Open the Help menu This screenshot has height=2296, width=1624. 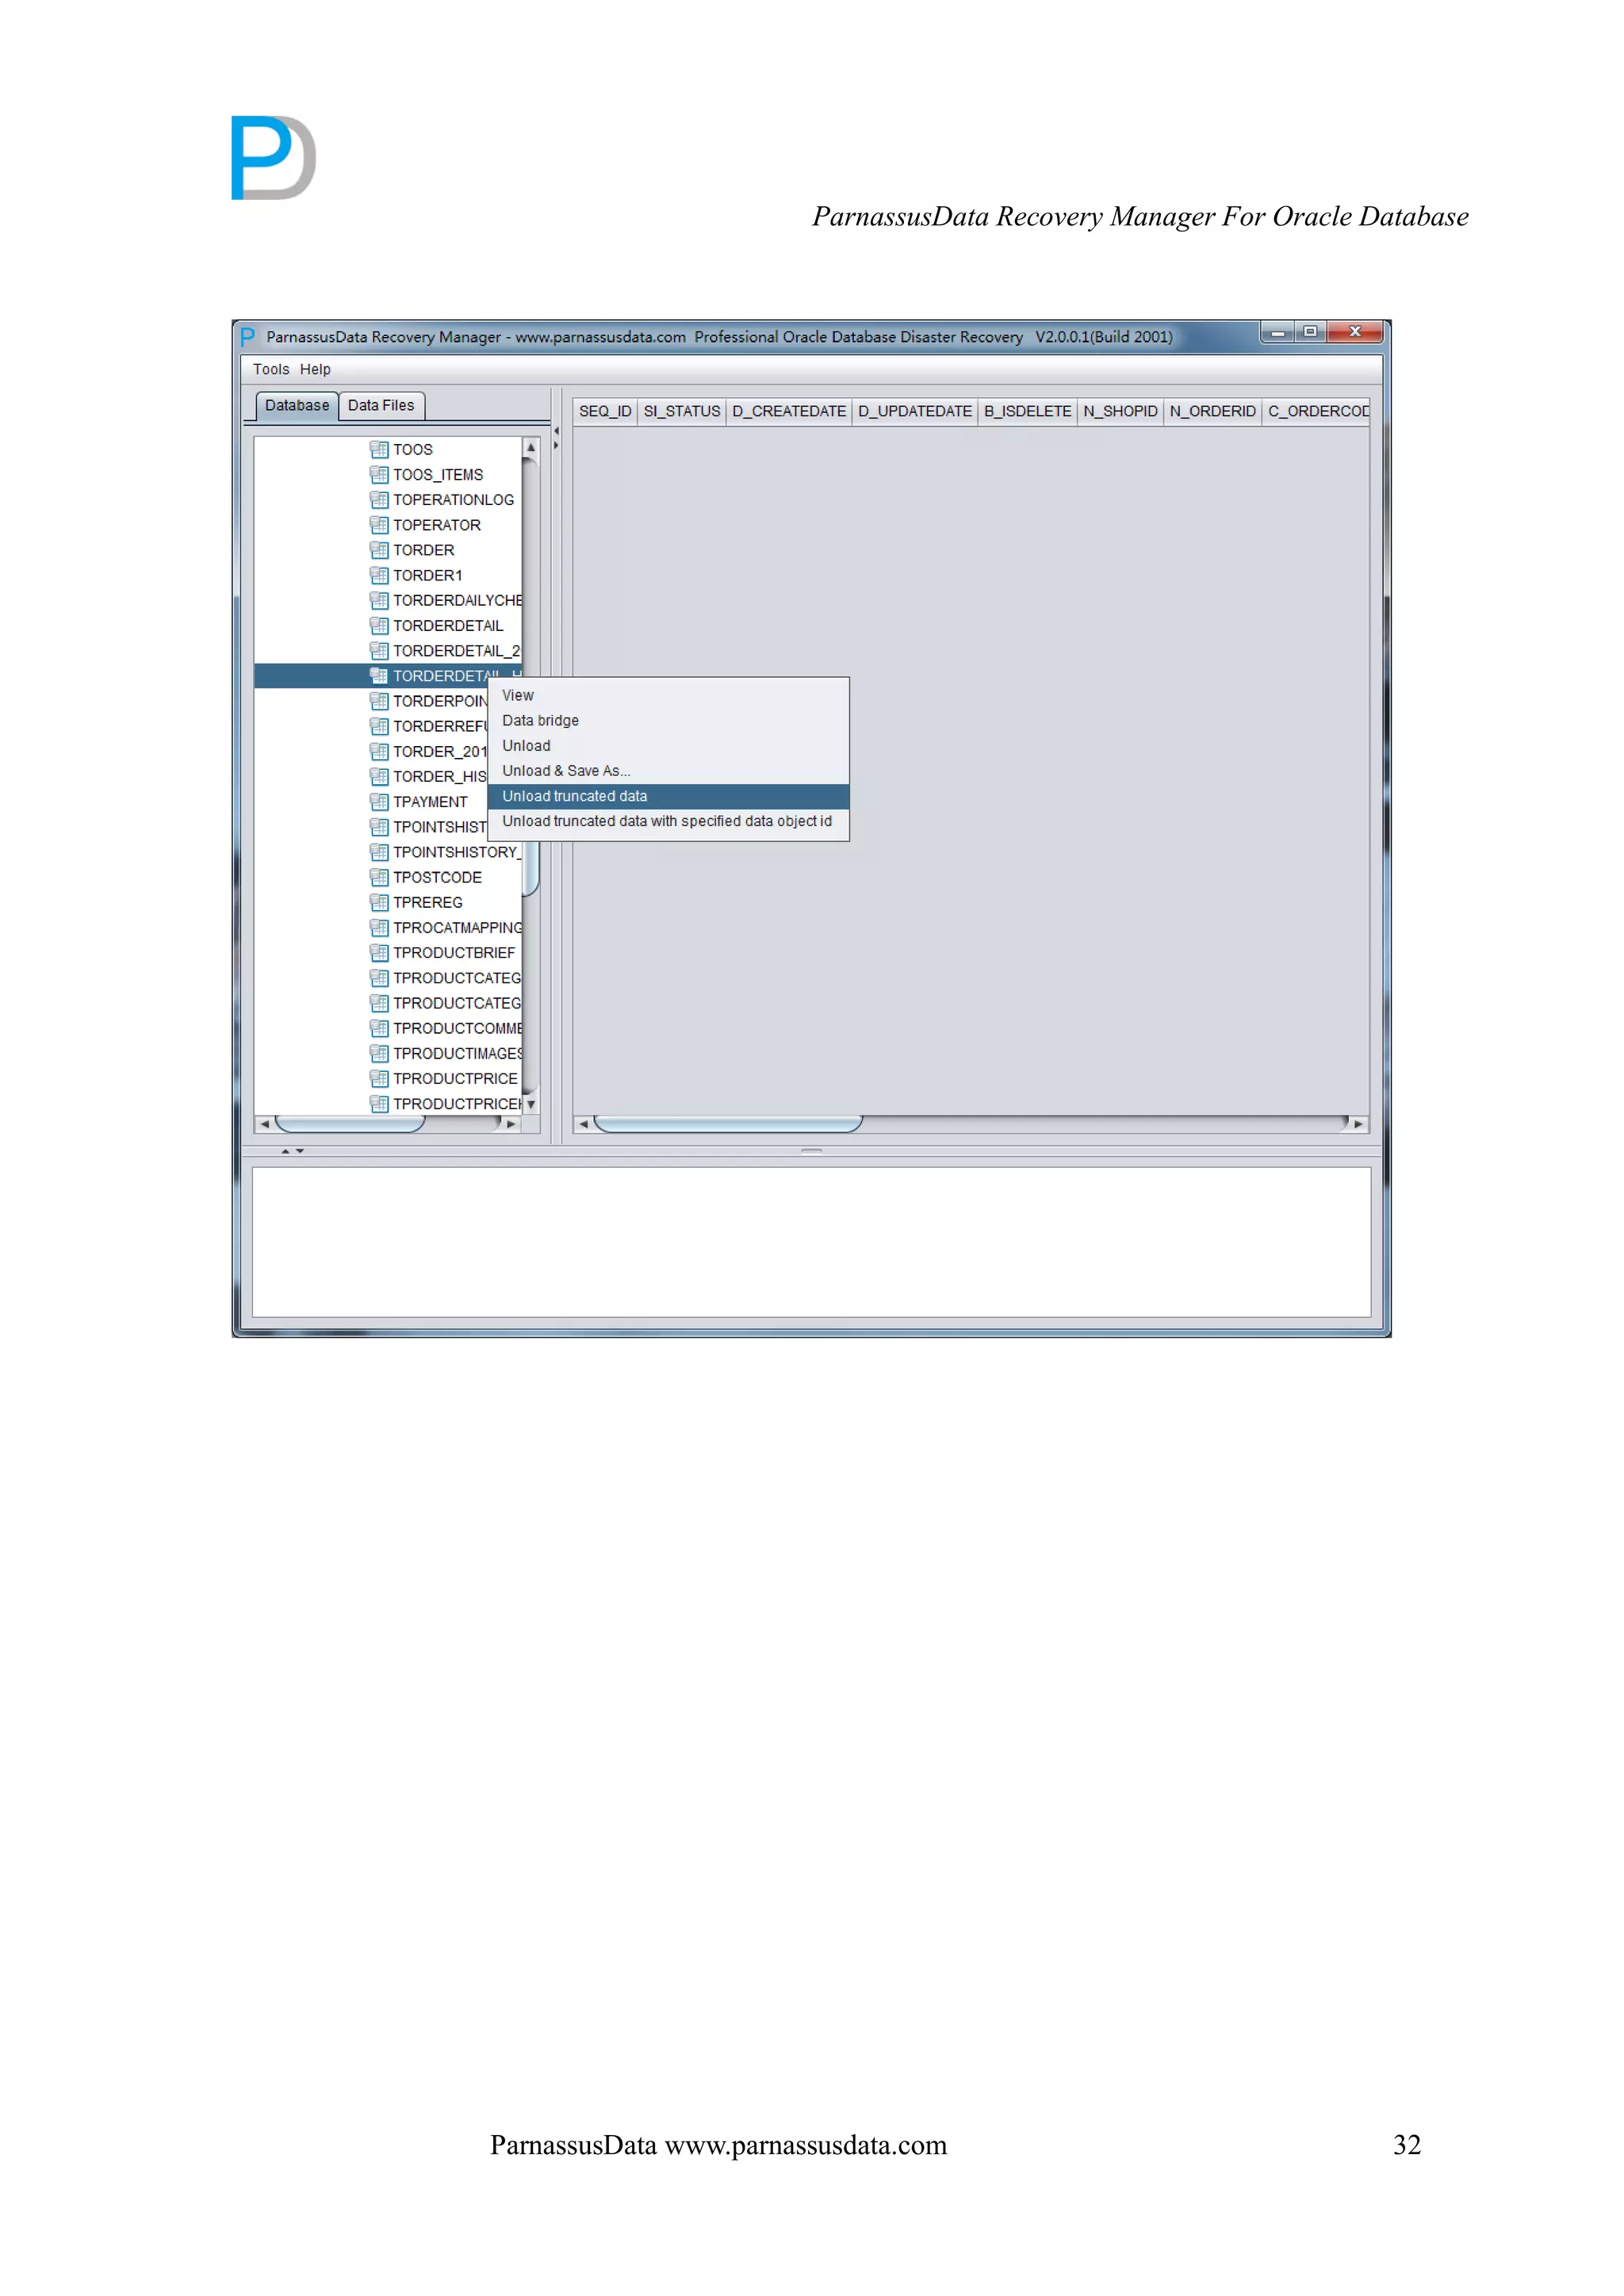pos(315,369)
